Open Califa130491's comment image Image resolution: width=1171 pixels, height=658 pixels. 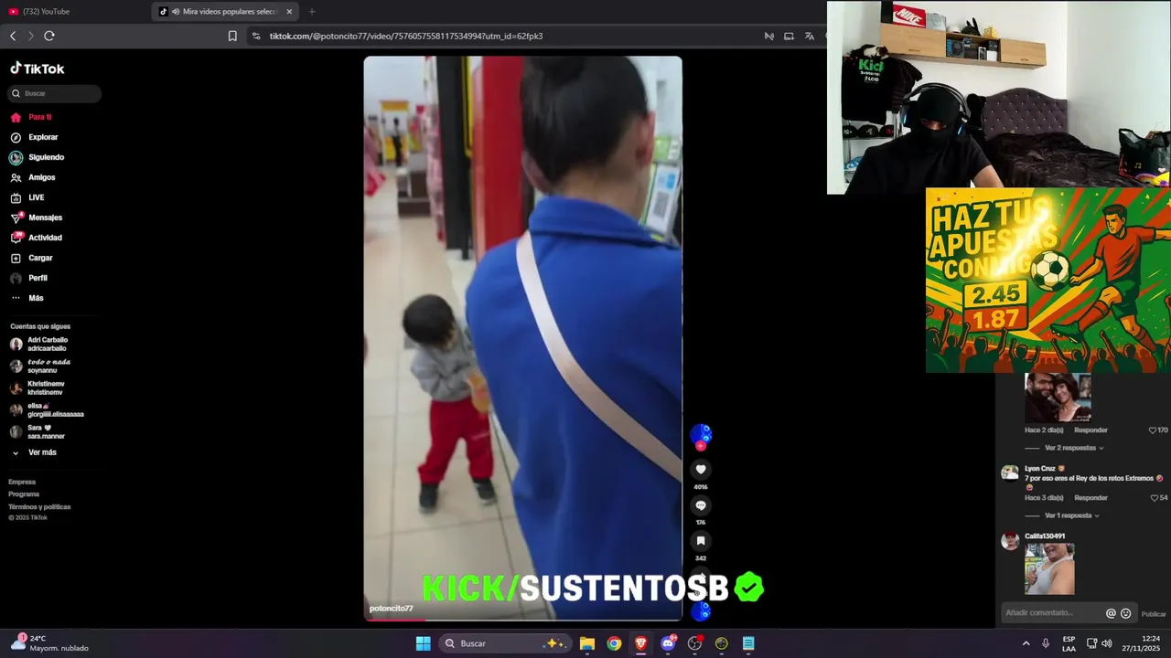pyautogui.click(x=1049, y=568)
